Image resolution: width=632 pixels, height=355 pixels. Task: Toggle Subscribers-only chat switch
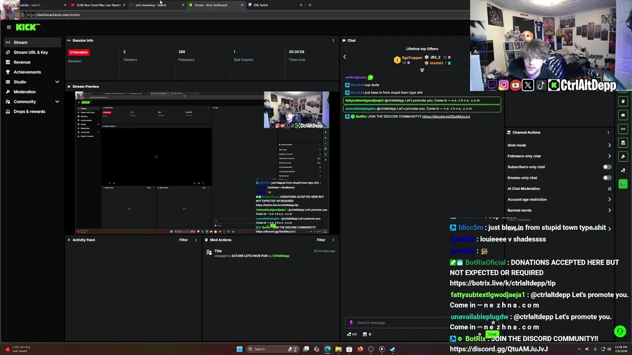pos(607,167)
